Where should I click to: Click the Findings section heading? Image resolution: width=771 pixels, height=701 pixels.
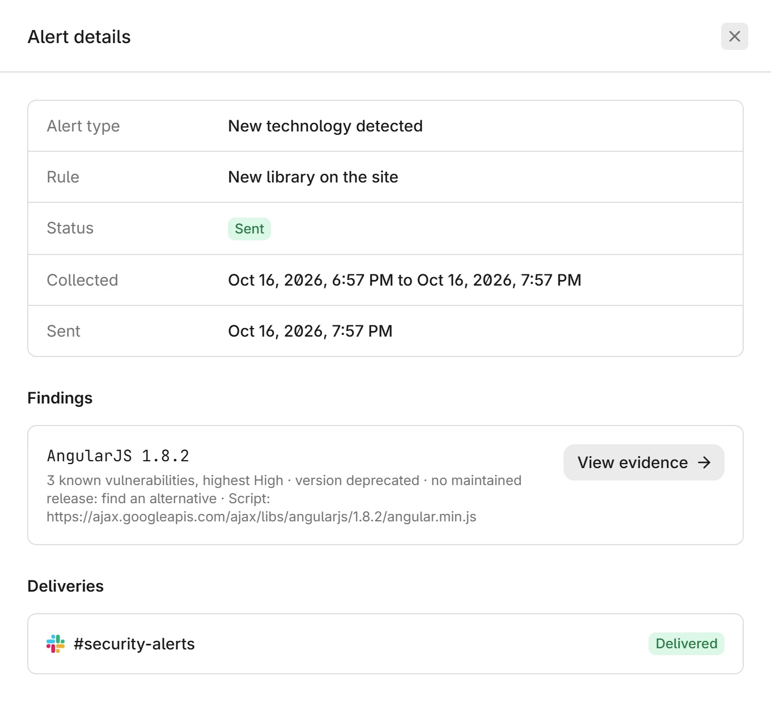tap(60, 398)
